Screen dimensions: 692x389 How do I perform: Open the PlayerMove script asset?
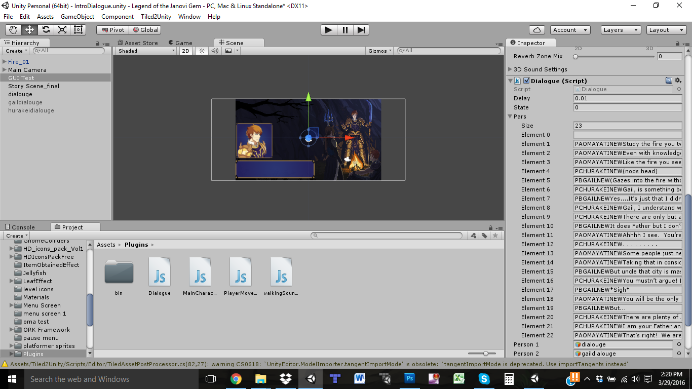(x=240, y=271)
